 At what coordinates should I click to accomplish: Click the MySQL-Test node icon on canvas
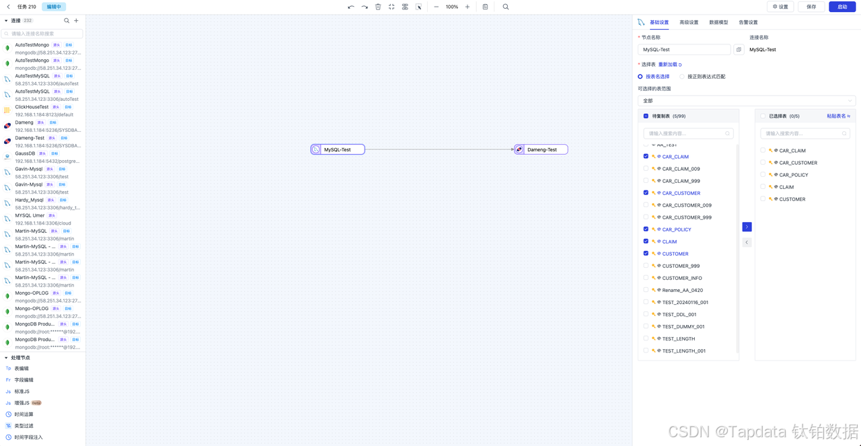coord(316,149)
